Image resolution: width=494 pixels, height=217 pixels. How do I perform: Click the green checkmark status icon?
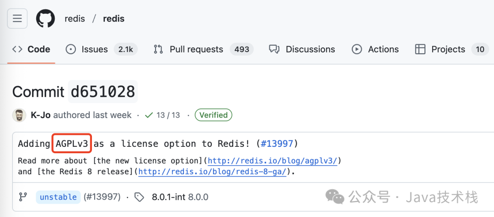(x=149, y=115)
